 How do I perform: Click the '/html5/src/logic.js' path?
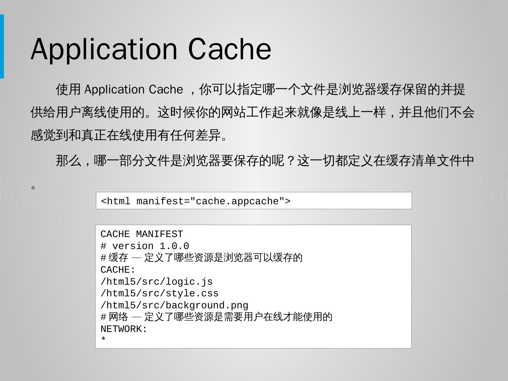(157, 282)
